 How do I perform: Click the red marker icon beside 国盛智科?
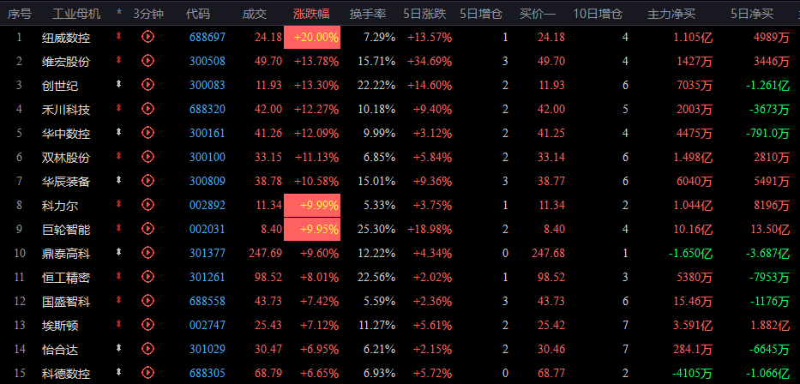pos(119,300)
